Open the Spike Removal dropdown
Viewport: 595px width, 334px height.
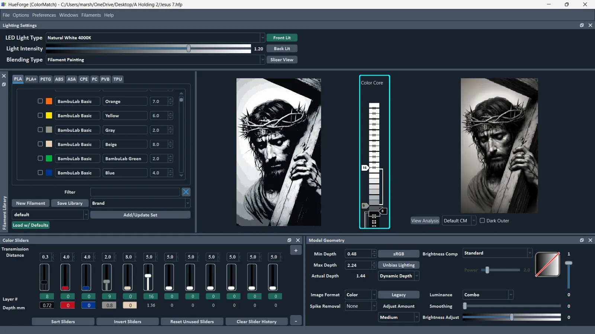(360, 306)
